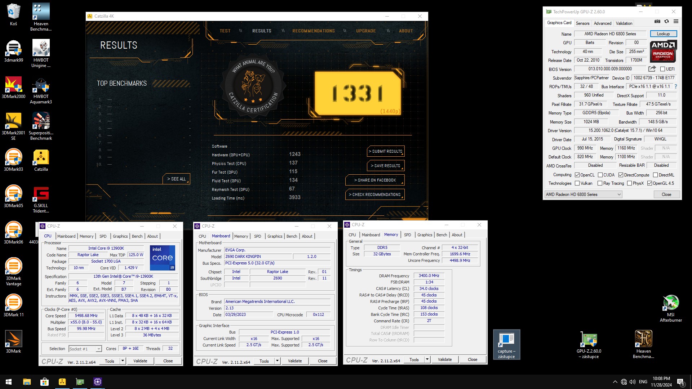
Task: Expand Tools dropdown arrow in CPU-Z Mainboard window
Action: [x=277, y=361]
